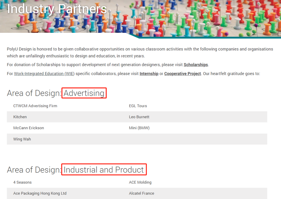This screenshot has height=199, width=281.
Task: Select the McCann Erickson entry
Action: [x=29, y=128]
